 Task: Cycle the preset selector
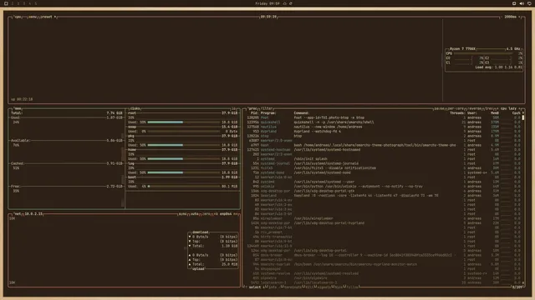pos(48,17)
